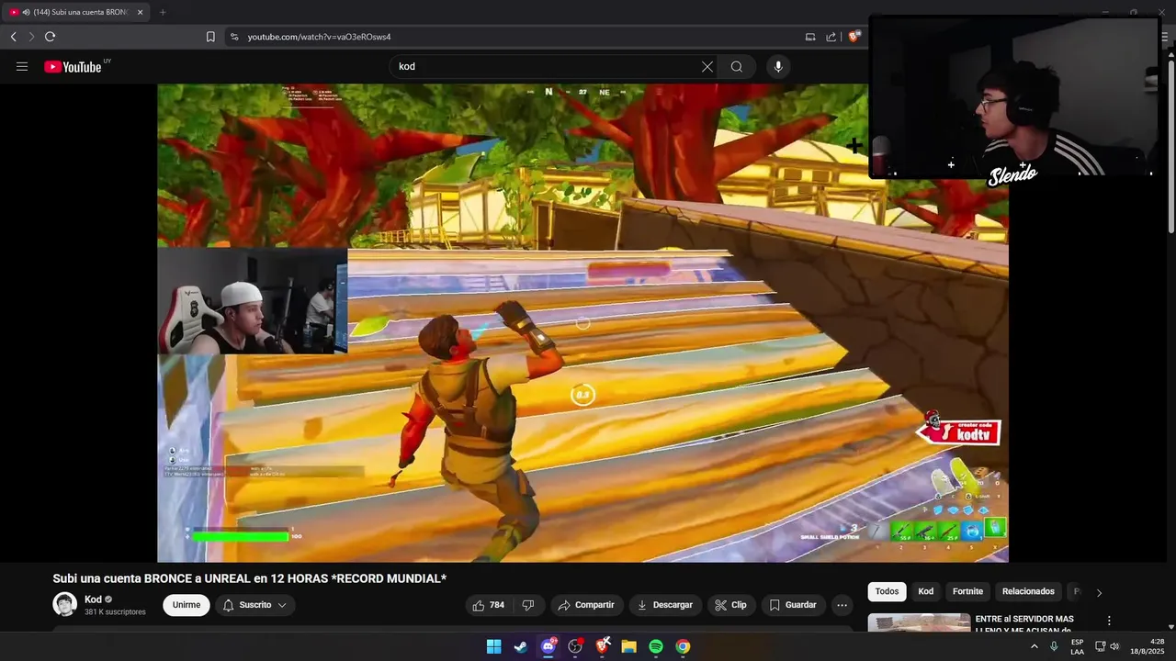This screenshot has height=661, width=1176.
Task: Select the 'Todos' filter chip
Action: (x=888, y=591)
